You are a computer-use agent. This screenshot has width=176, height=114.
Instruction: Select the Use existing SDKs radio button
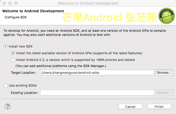tap(6, 85)
